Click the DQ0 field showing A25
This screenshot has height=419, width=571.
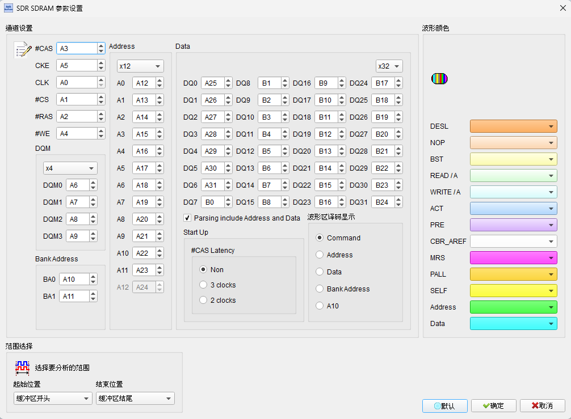click(213, 83)
